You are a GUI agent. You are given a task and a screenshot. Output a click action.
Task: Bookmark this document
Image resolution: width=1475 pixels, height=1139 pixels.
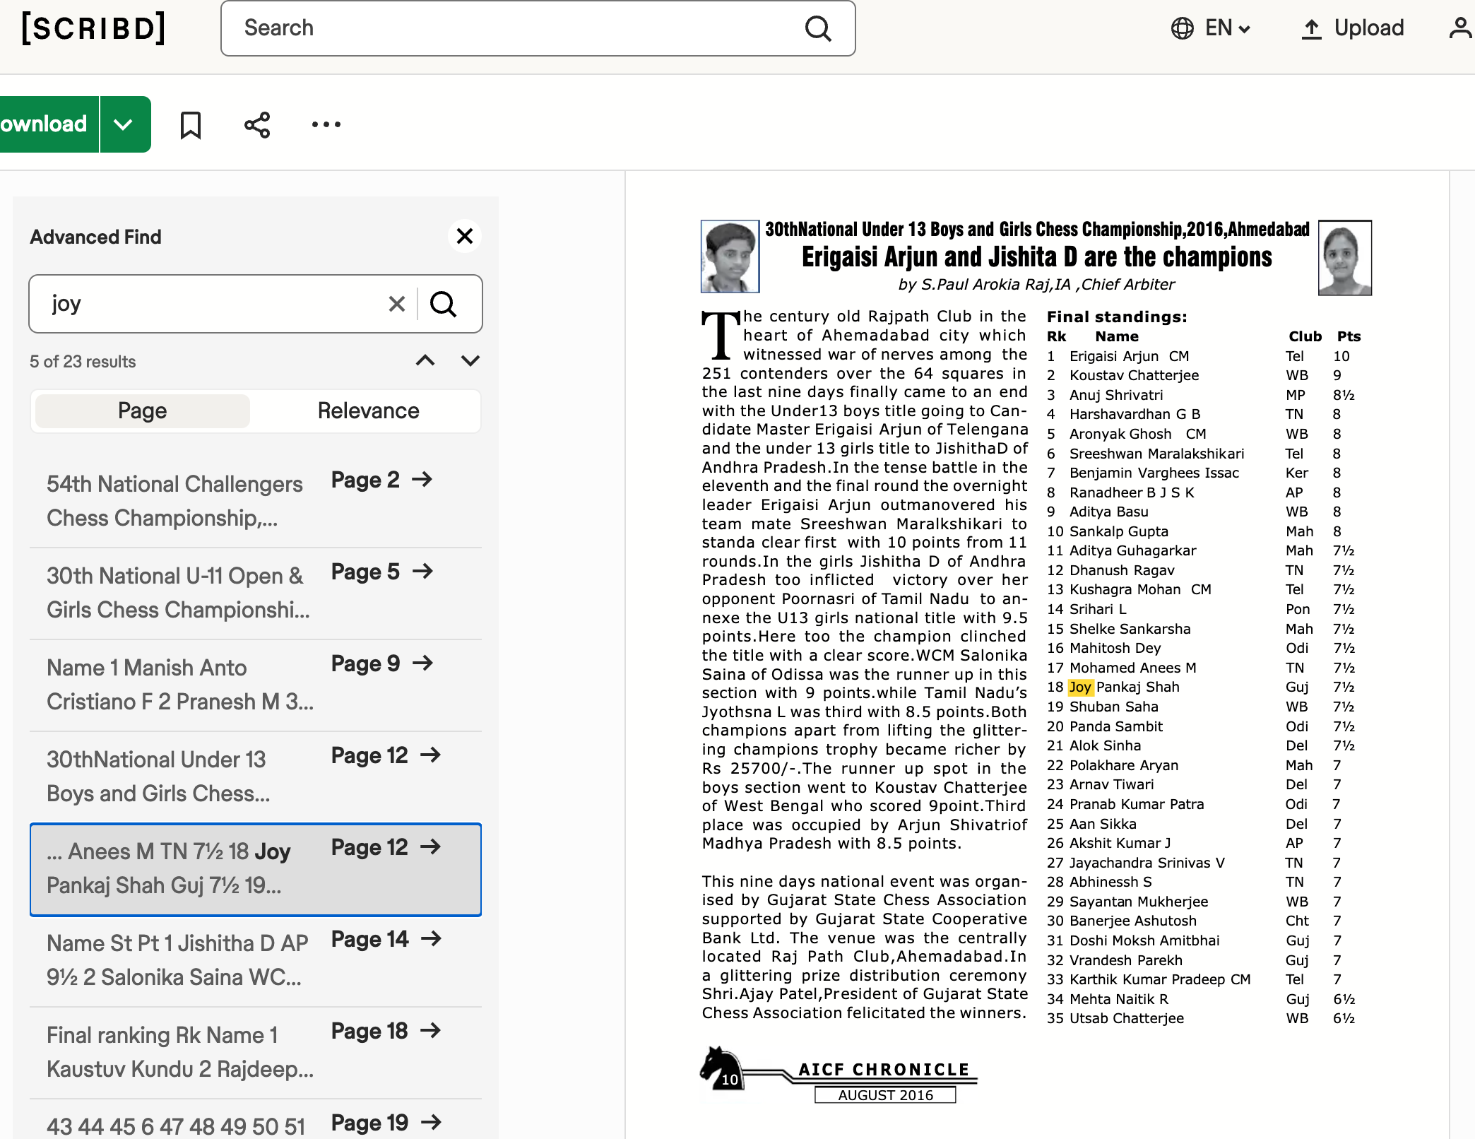point(191,125)
